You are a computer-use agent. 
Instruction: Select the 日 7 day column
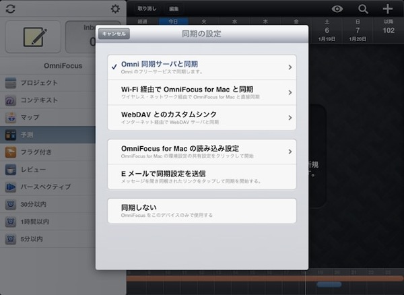click(x=358, y=30)
